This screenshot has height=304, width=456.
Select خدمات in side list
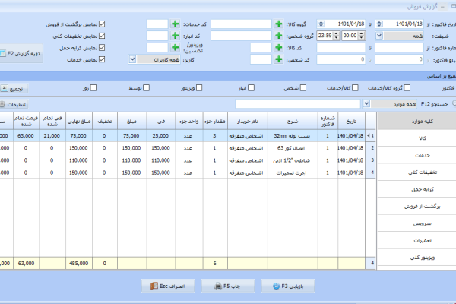416,155
